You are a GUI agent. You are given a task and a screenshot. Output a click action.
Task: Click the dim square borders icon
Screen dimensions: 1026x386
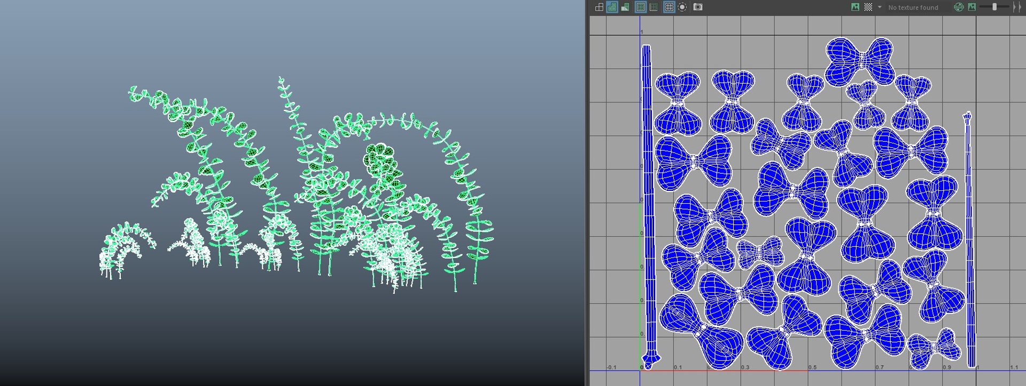pyautogui.click(x=654, y=7)
